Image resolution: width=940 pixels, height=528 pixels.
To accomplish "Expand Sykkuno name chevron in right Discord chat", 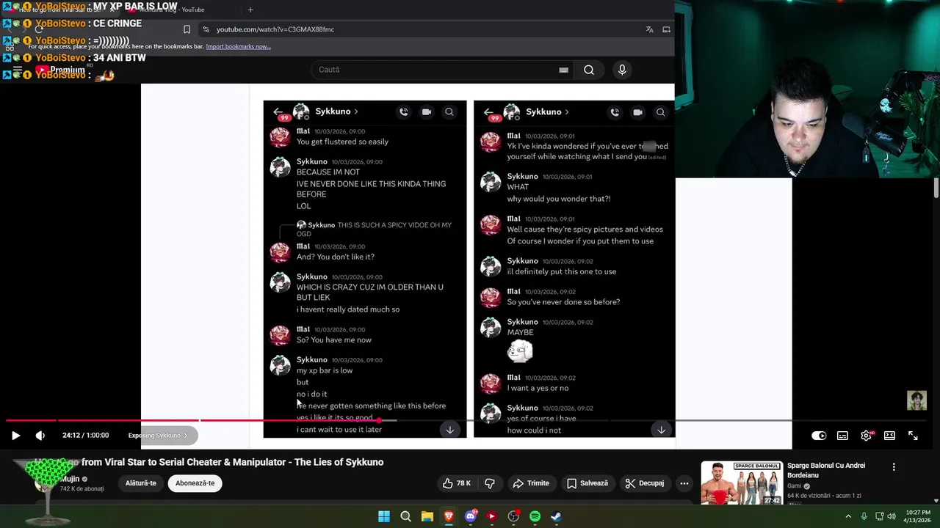I will point(567,112).
